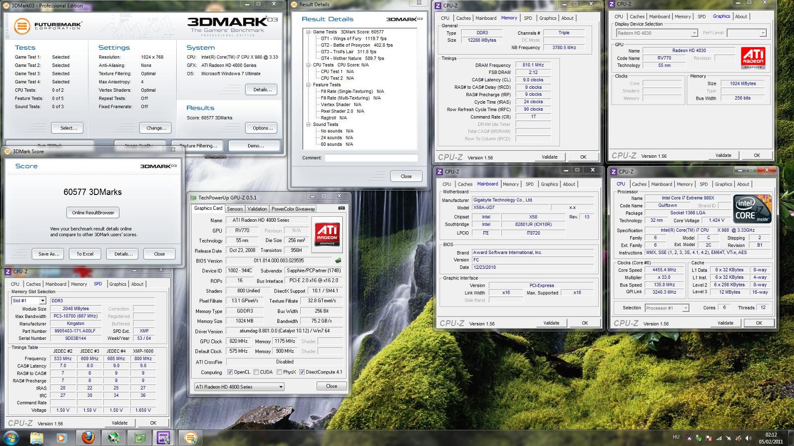Open the Radeon HD 4830 display device dropdown
The height and width of the screenshot is (446, 794).
click(x=657, y=33)
